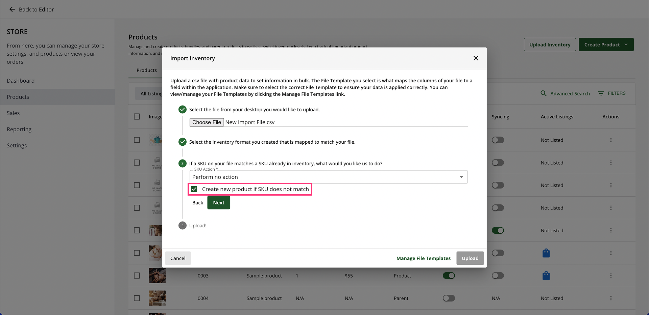
Task: Click Next to continue the import
Action: pyautogui.click(x=219, y=203)
